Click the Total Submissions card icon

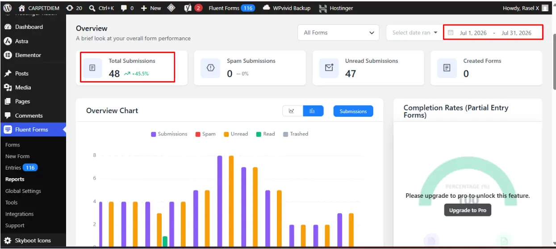tap(92, 68)
